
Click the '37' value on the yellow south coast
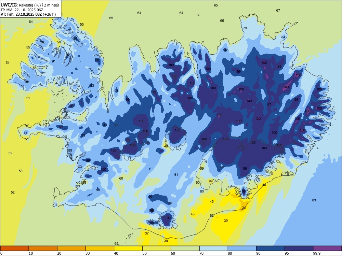coord(147,233)
